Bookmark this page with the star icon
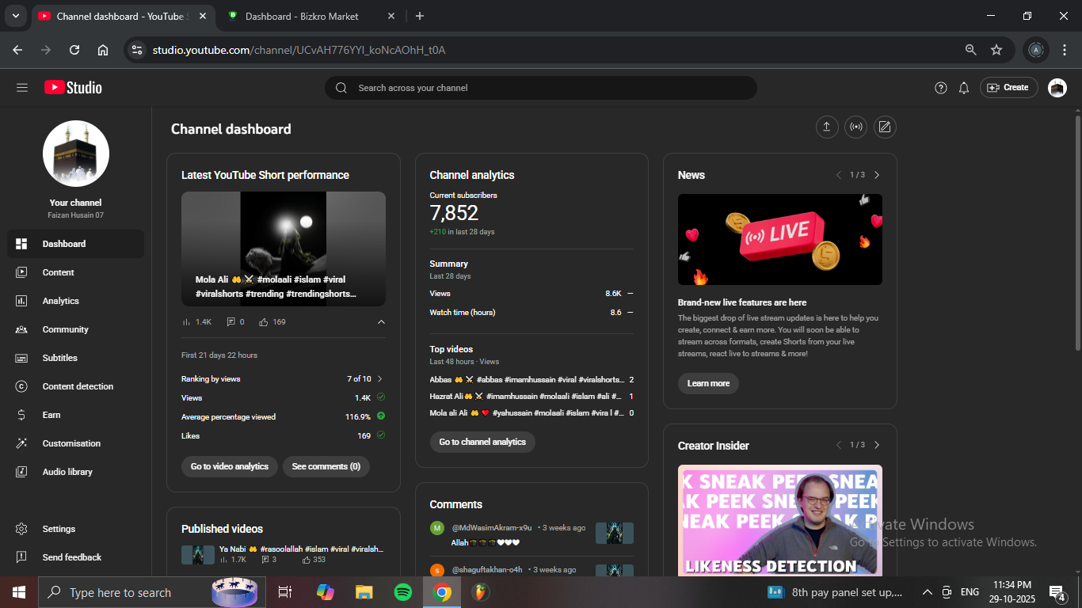The width and height of the screenshot is (1082, 608). 996,50
